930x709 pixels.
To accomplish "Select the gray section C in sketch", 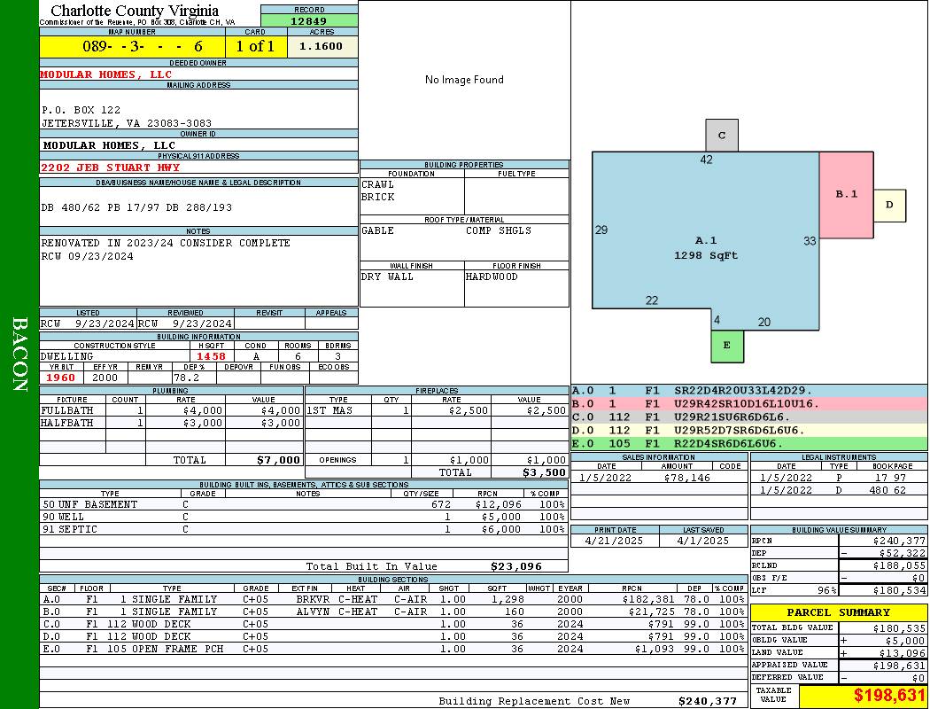I will point(722,136).
